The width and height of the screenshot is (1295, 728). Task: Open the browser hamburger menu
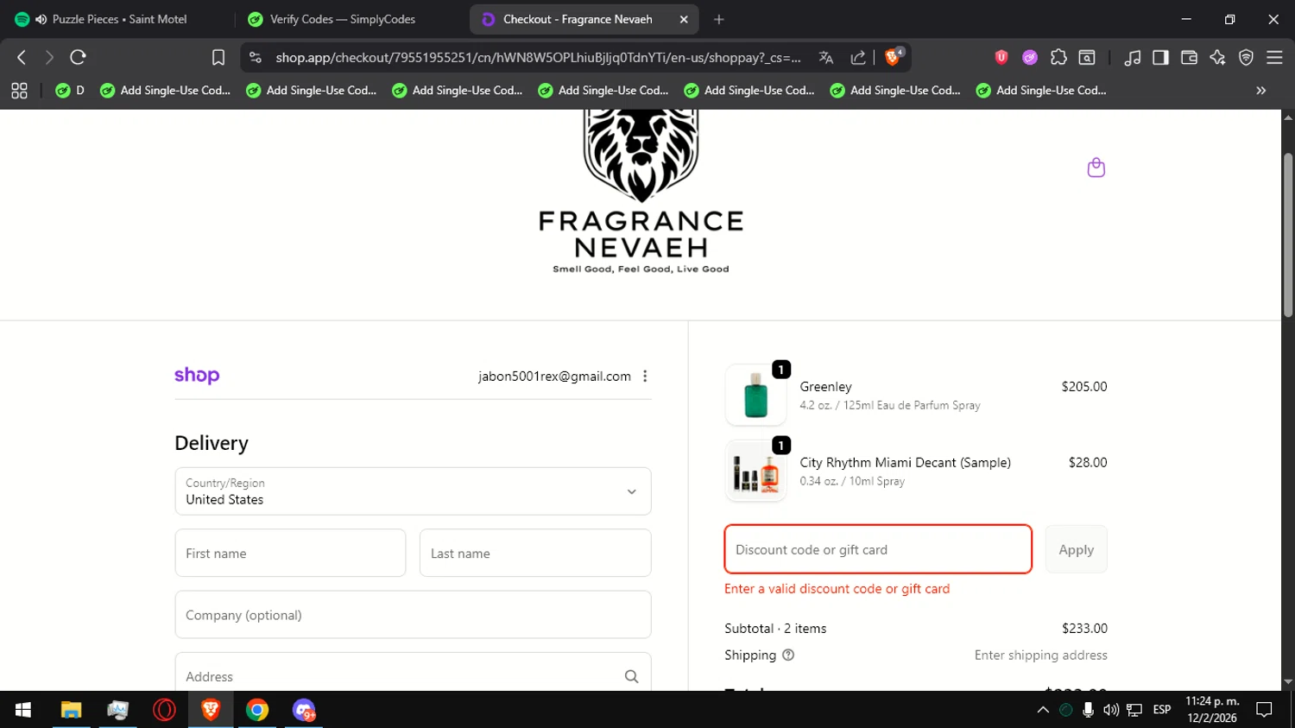(1274, 57)
